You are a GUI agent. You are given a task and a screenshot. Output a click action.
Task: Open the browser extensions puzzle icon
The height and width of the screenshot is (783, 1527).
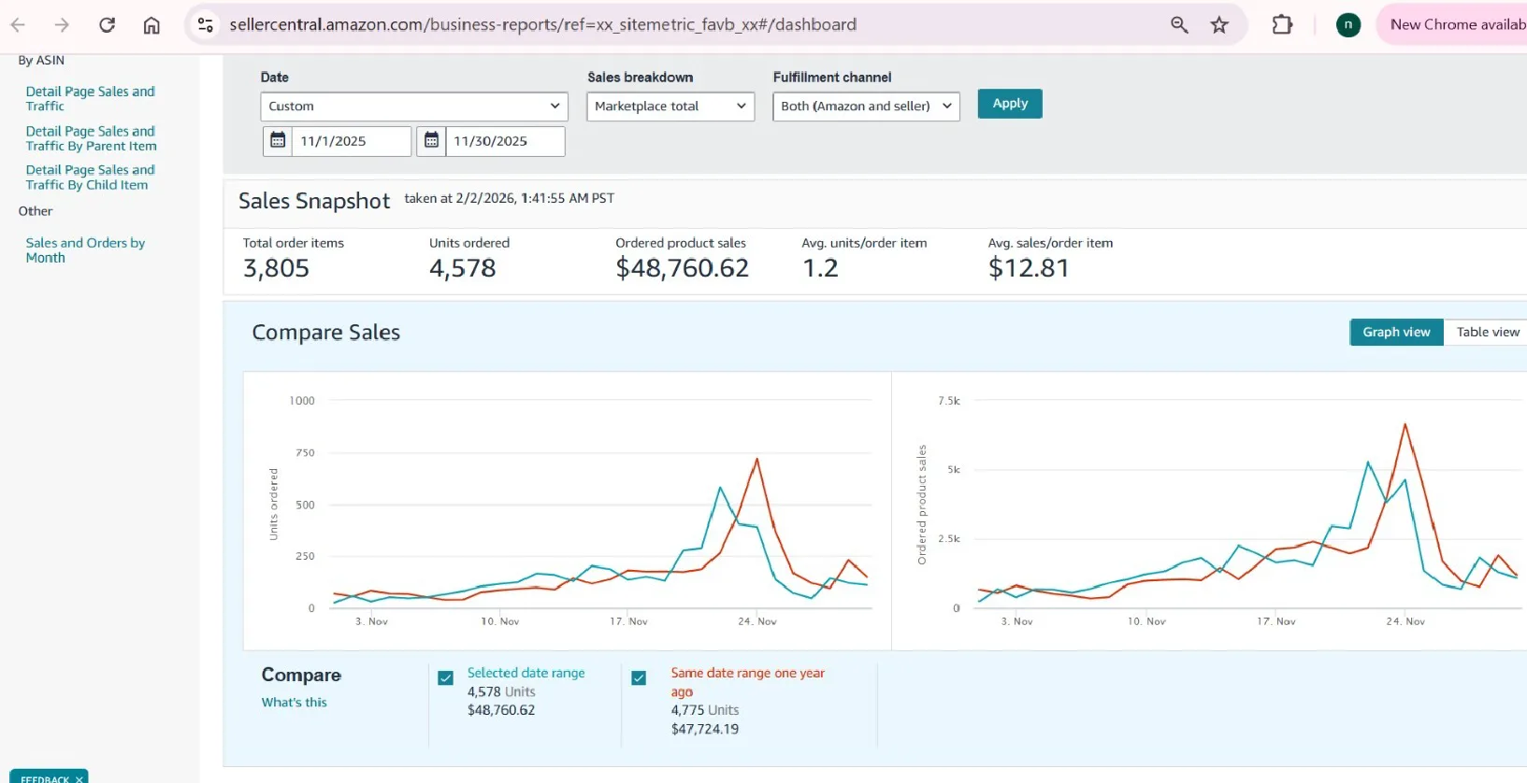(x=1282, y=25)
